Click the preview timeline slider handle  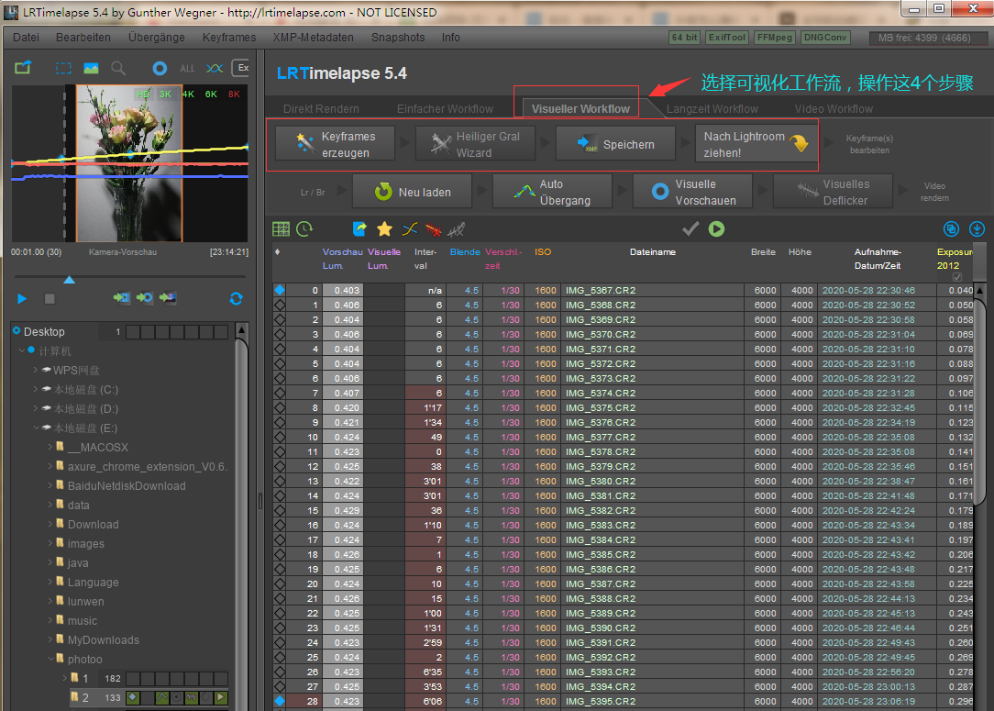pos(69,279)
